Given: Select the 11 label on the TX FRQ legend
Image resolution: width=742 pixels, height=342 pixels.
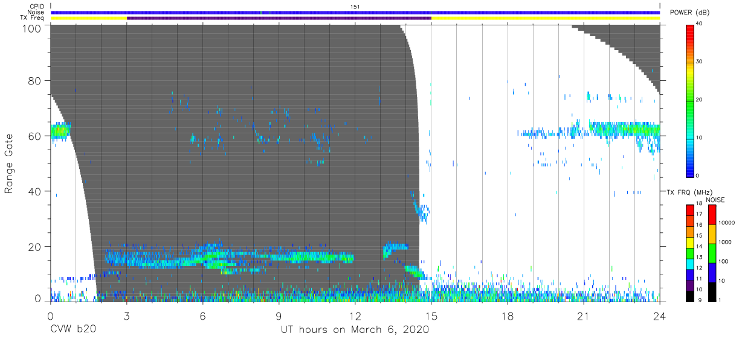Looking at the screenshot, I should 698,279.
